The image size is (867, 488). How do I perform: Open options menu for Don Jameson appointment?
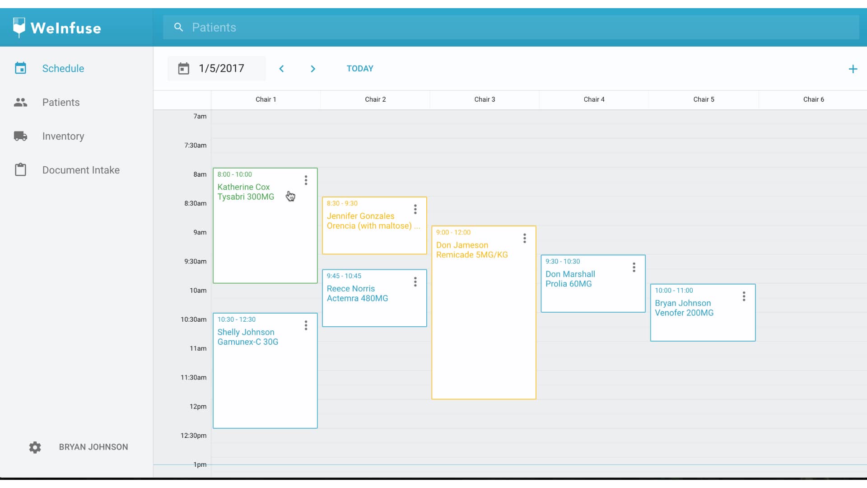(524, 238)
